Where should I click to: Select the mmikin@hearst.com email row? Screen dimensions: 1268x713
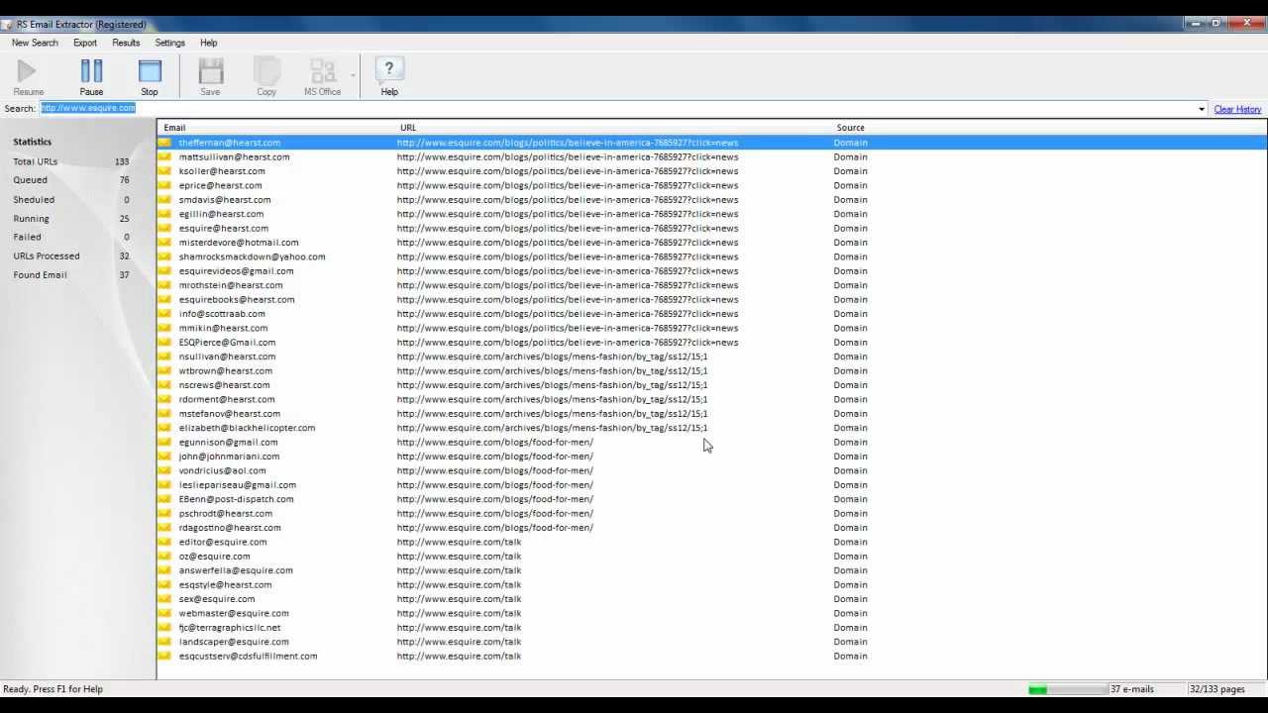[711, 328]
